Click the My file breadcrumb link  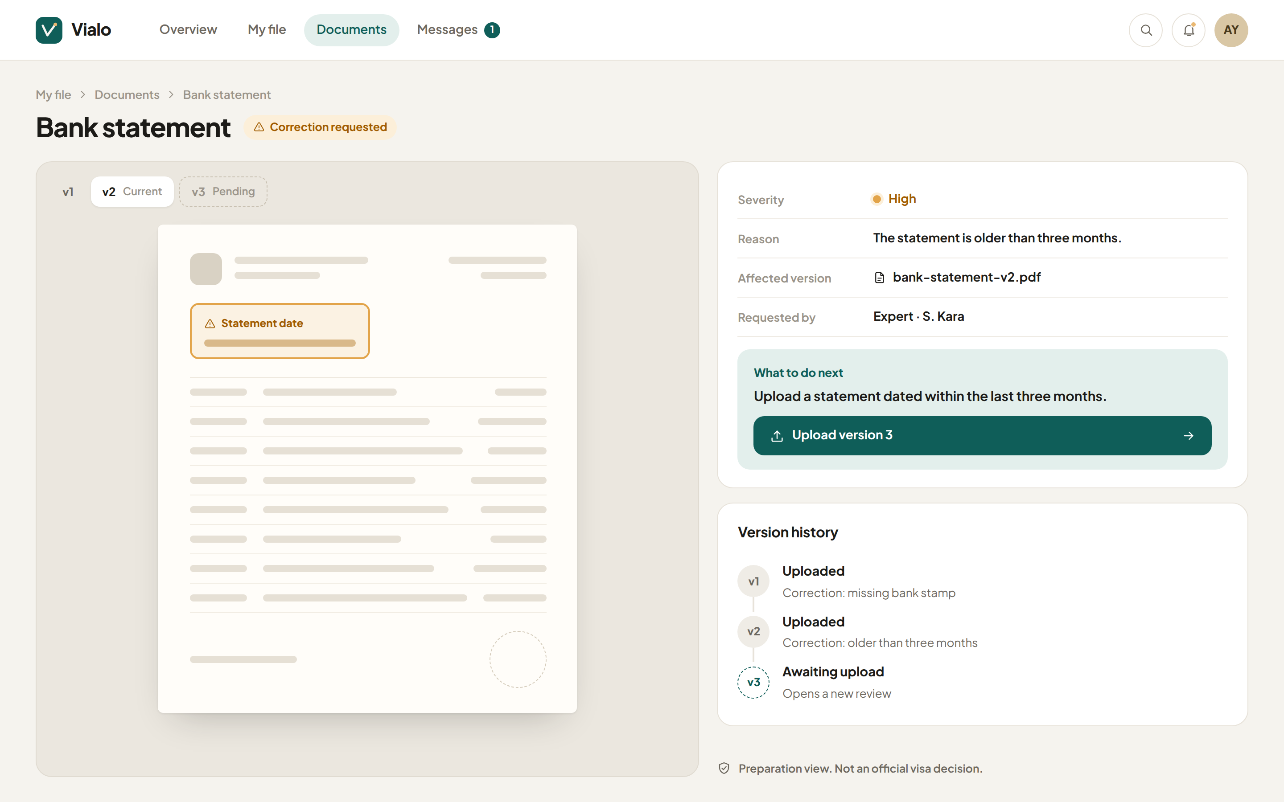click(53, 95)
